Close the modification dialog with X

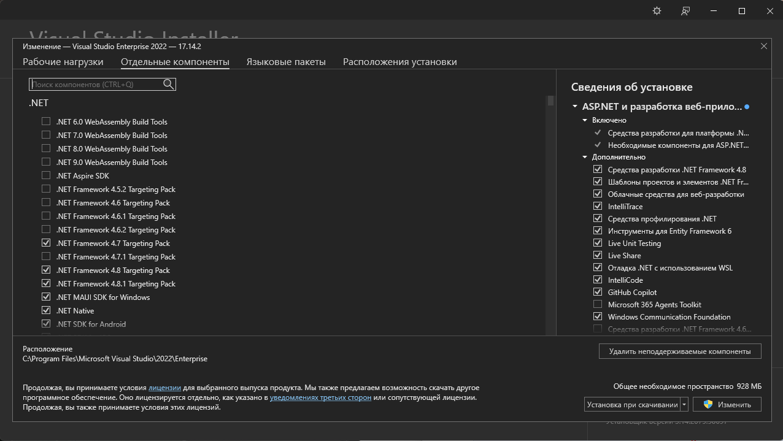pyautogui.click(x=764, y=46)
